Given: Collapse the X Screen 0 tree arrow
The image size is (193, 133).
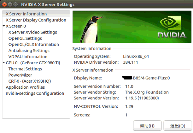Looking at the screenshot, I should (x=4, y=26).
